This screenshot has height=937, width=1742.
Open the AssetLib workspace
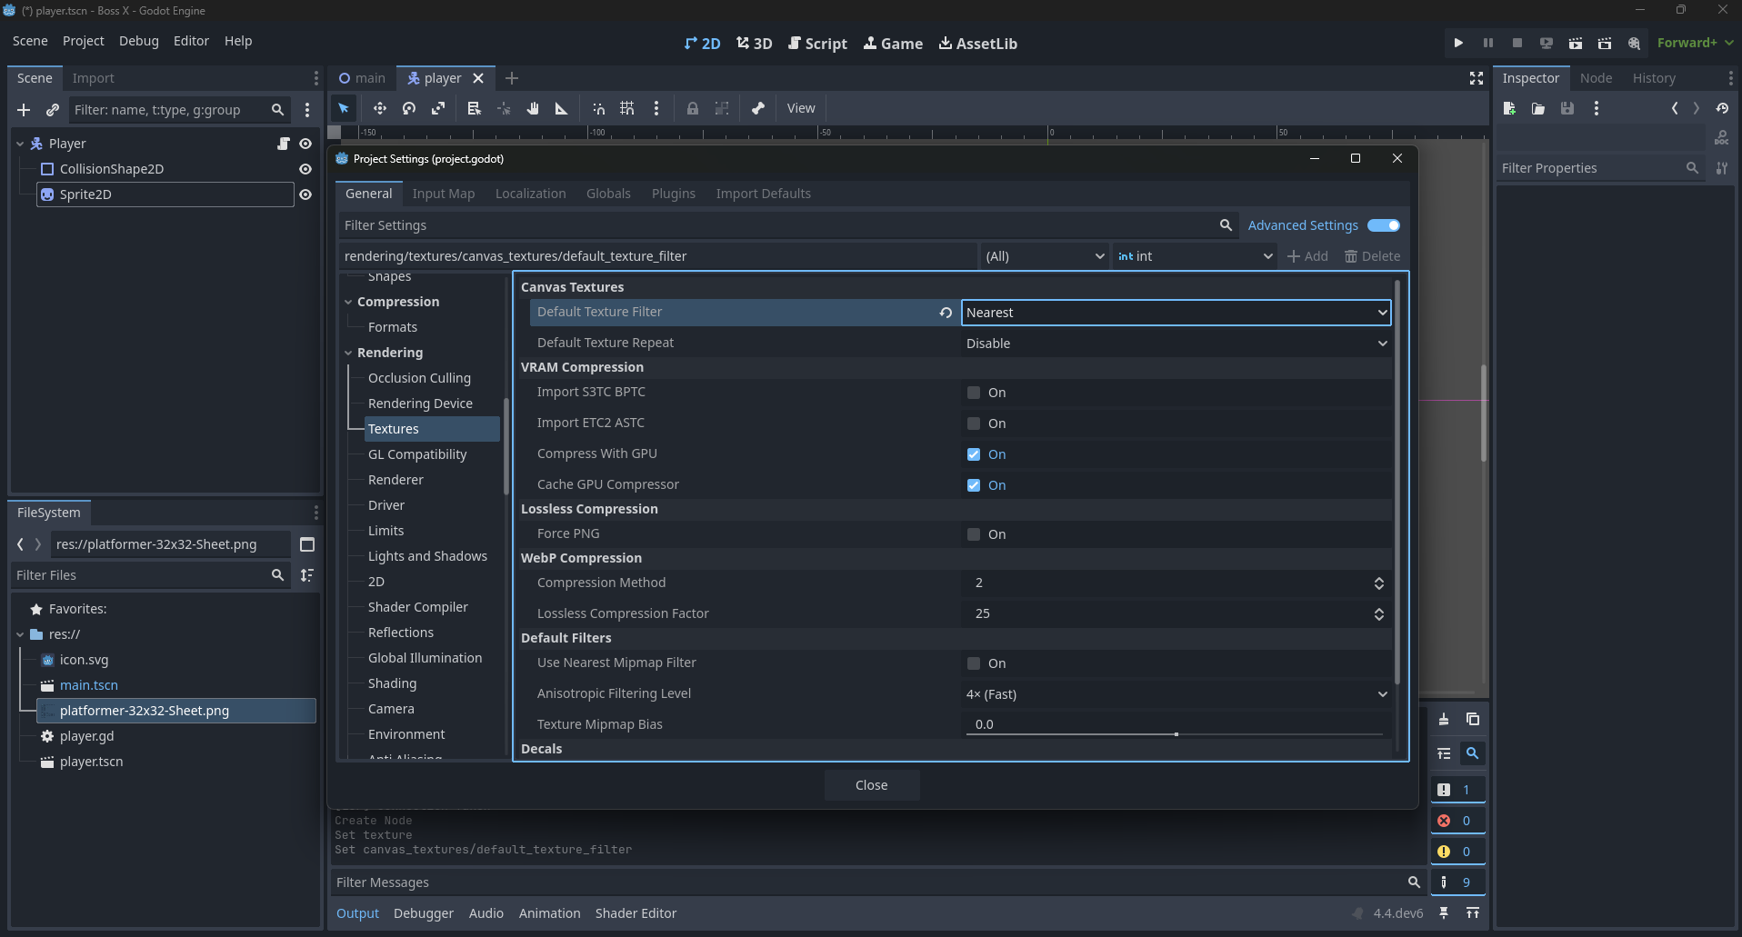[x=977, y=44]
